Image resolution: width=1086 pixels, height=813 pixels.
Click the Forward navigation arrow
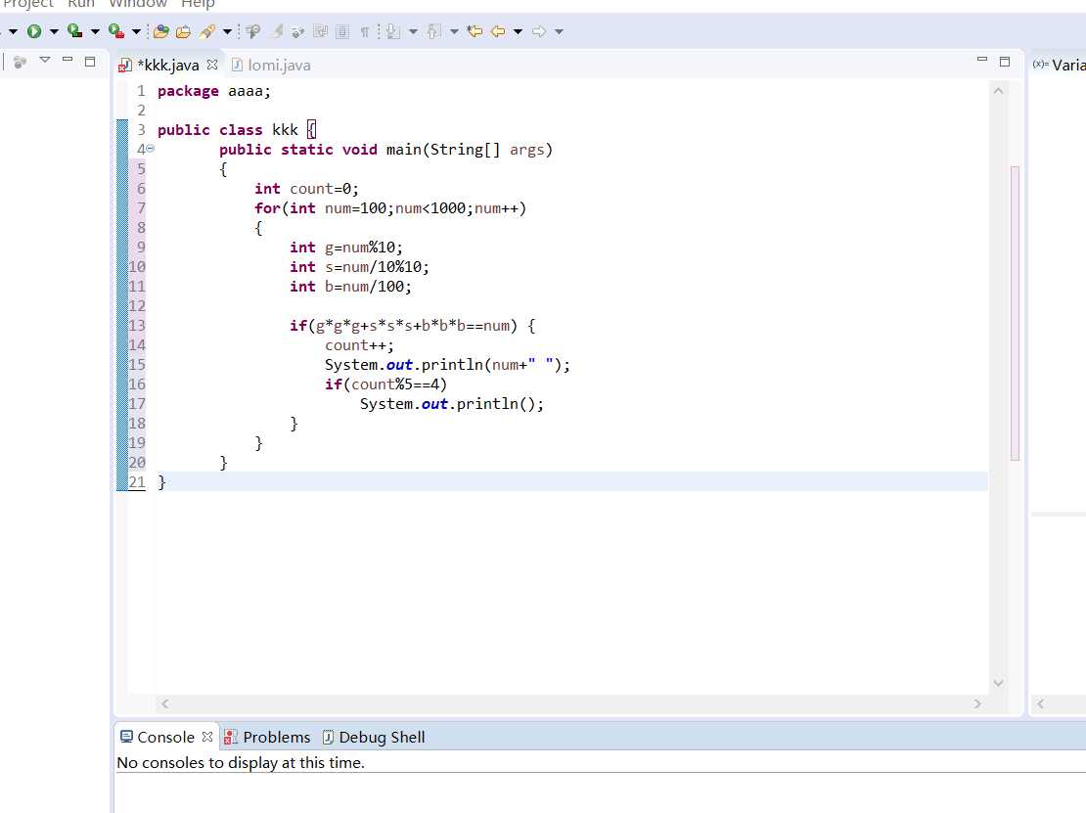[x=539, y=31]
